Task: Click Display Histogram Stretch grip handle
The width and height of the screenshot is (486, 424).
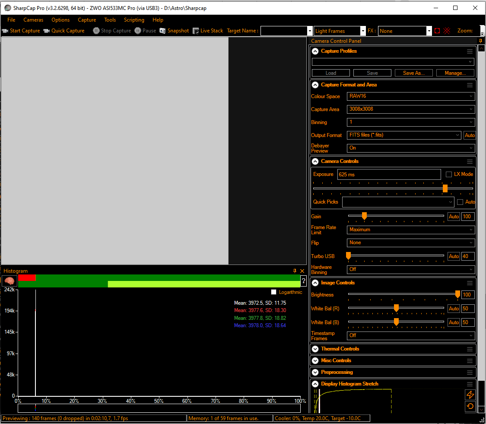Action: [470, 384]
